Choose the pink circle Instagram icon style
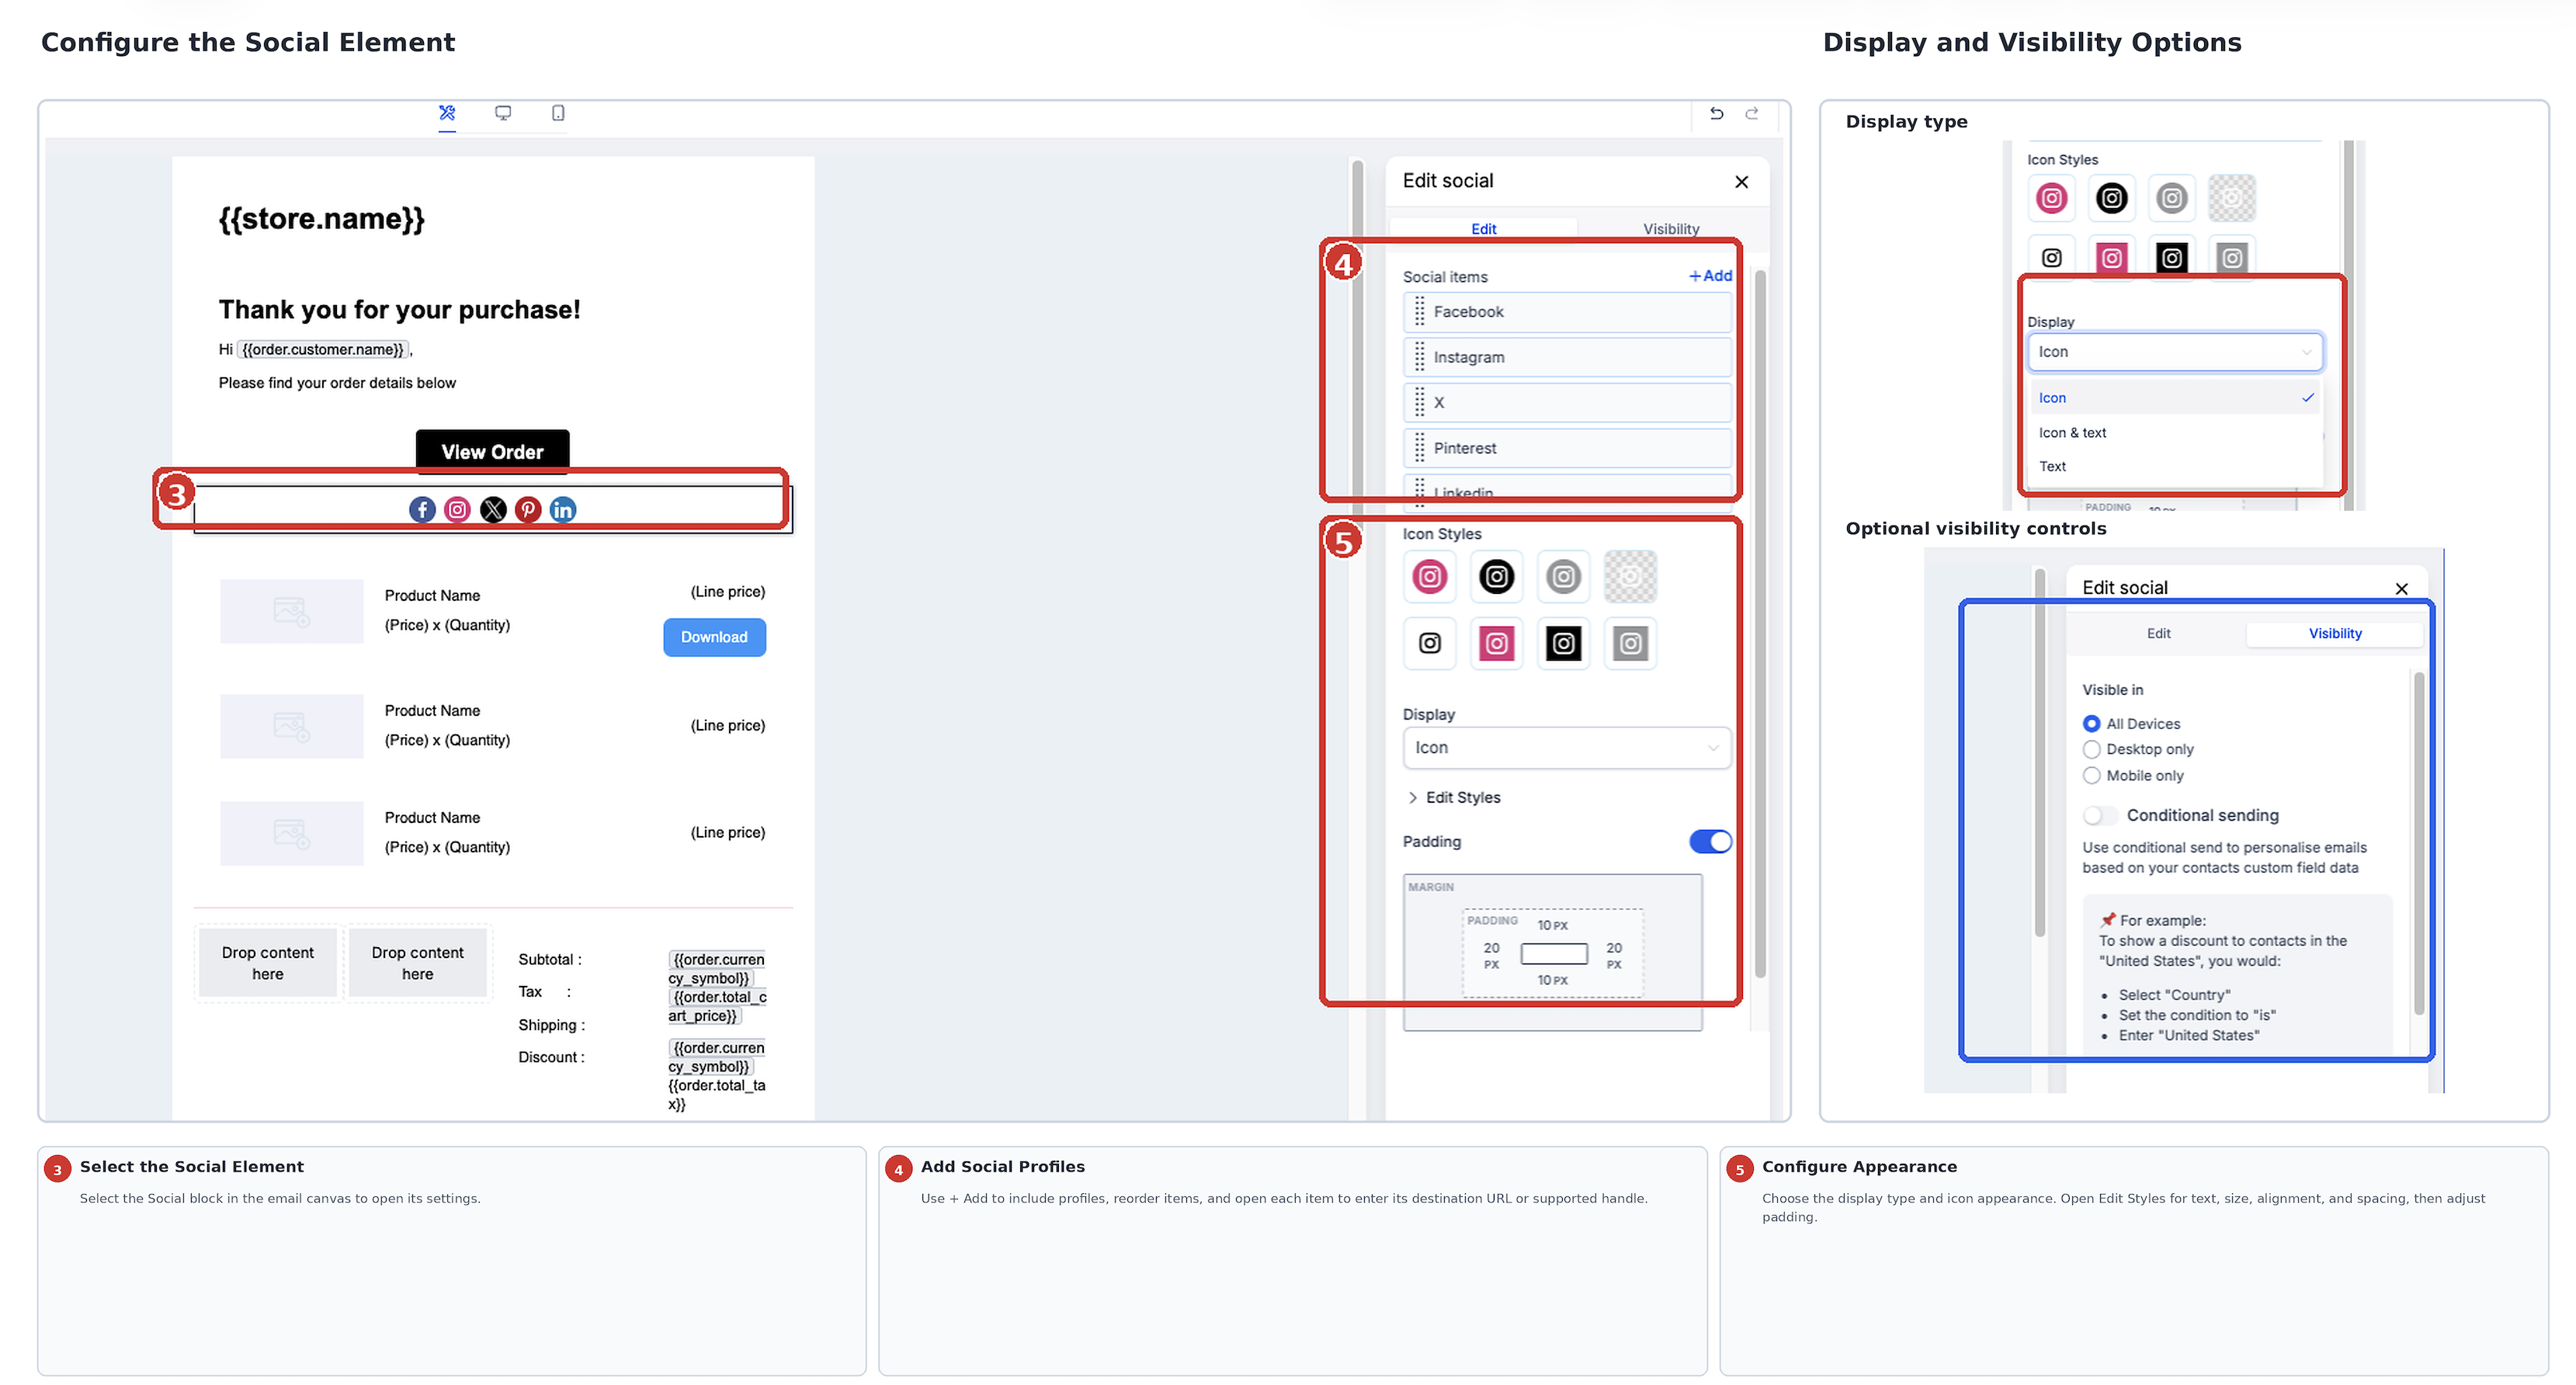Image resolution: width=2576 pixels, height=1385 pixels. 1430,577
